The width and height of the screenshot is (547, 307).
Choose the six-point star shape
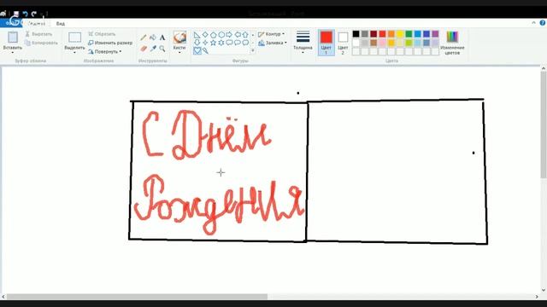221,43
